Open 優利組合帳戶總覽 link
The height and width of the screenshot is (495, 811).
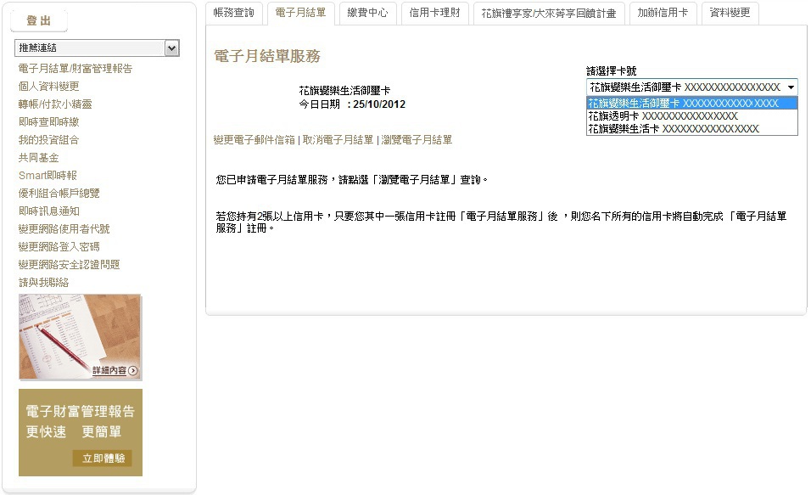pos(59,193)
